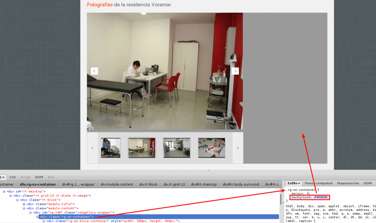Click the margin: 0 CSS property
Viewport: 376px width, 223px height.
[301, 194]
